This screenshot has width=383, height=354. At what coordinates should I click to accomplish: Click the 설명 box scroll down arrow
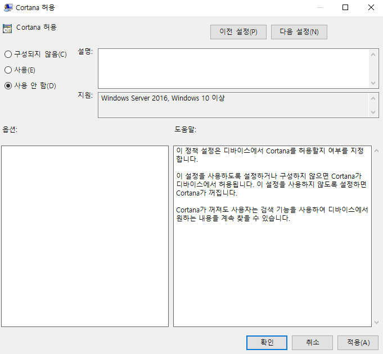click(x=373, y=83)
